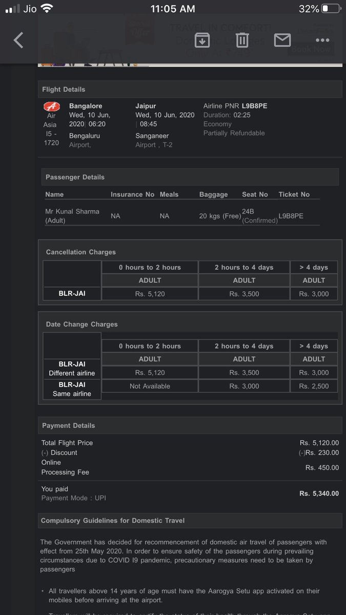Tap the Payment Details header
Viewport: 346px width, 615px height.
[190, 425]
